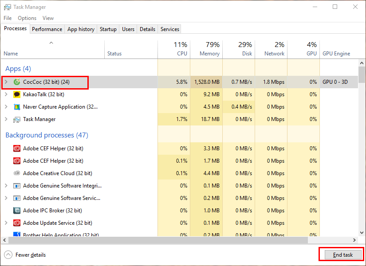Viewport: 366px width, 266px height.
Task: Click the Adobe Creative Cloud icon
Action: [16, 173]
